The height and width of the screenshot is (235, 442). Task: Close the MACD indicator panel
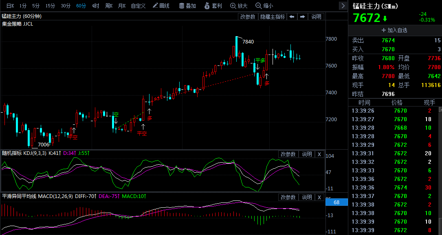[319, 197]
